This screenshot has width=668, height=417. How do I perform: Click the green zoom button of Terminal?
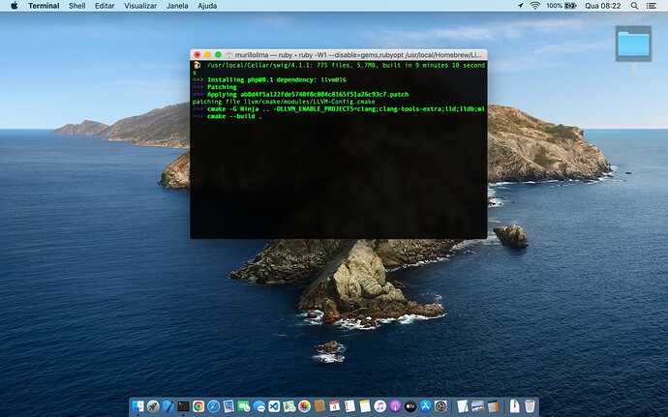pyautogui.click(x=218, y=55)
